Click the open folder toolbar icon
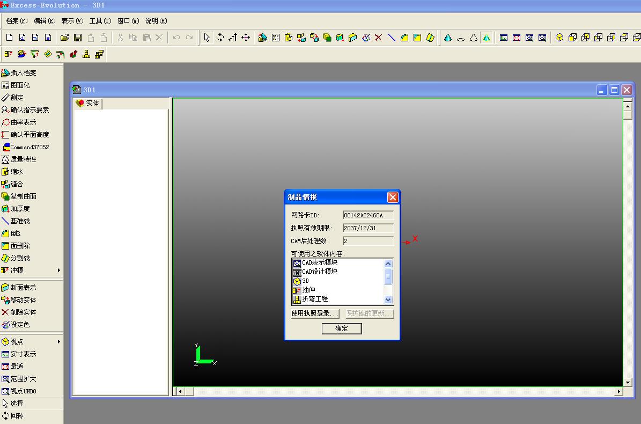641x424 pixels. [64, 38]
